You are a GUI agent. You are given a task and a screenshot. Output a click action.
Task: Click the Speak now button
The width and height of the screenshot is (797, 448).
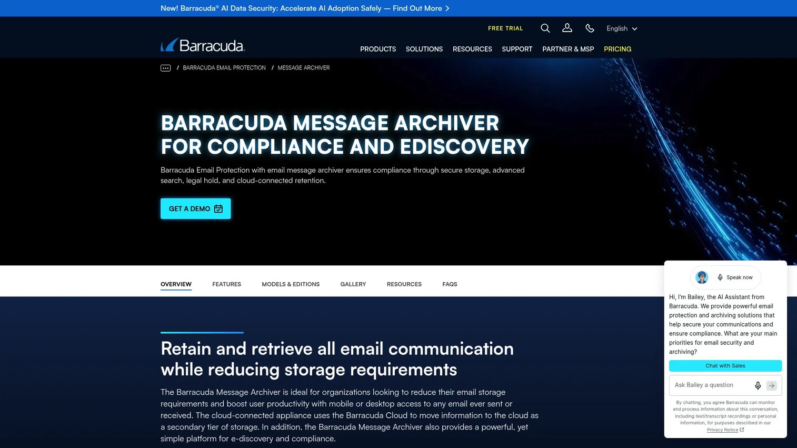(735, 277)
